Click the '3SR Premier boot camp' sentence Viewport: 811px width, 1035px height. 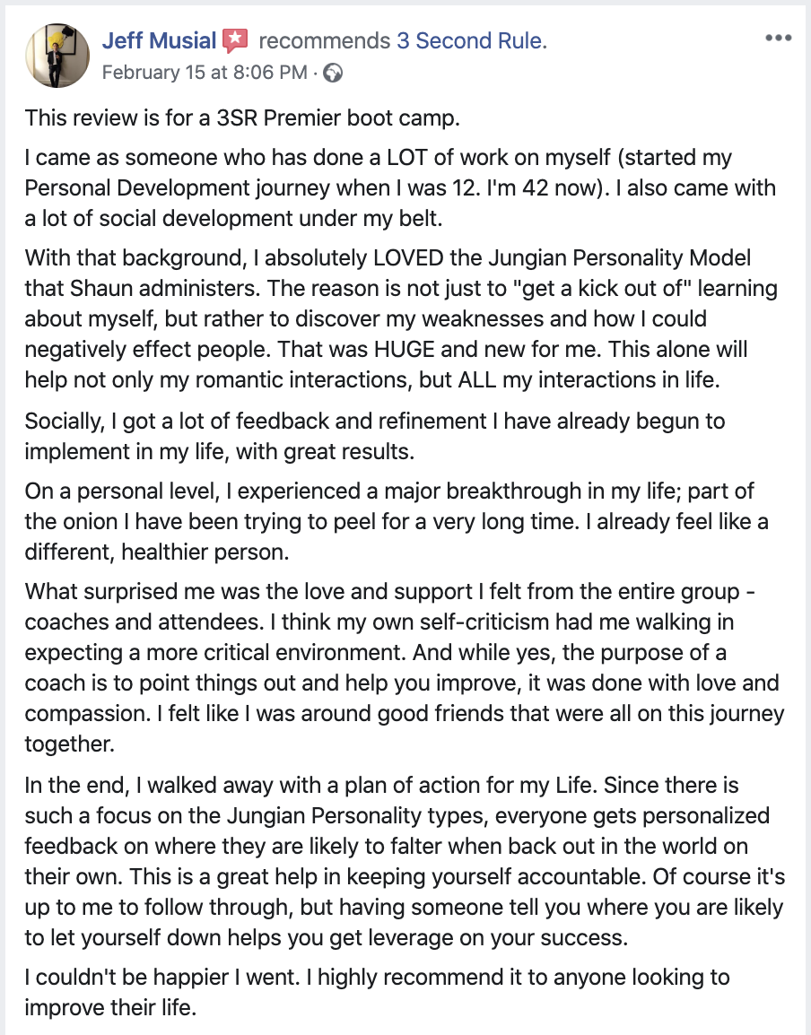click(242, 118)
